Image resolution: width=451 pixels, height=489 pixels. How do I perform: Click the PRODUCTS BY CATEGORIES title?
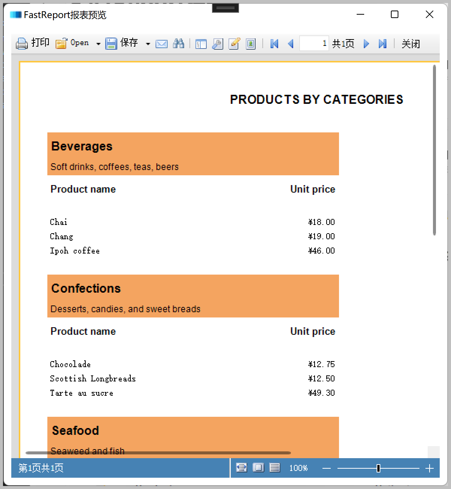pyautogui.click(x=316, y=99)
